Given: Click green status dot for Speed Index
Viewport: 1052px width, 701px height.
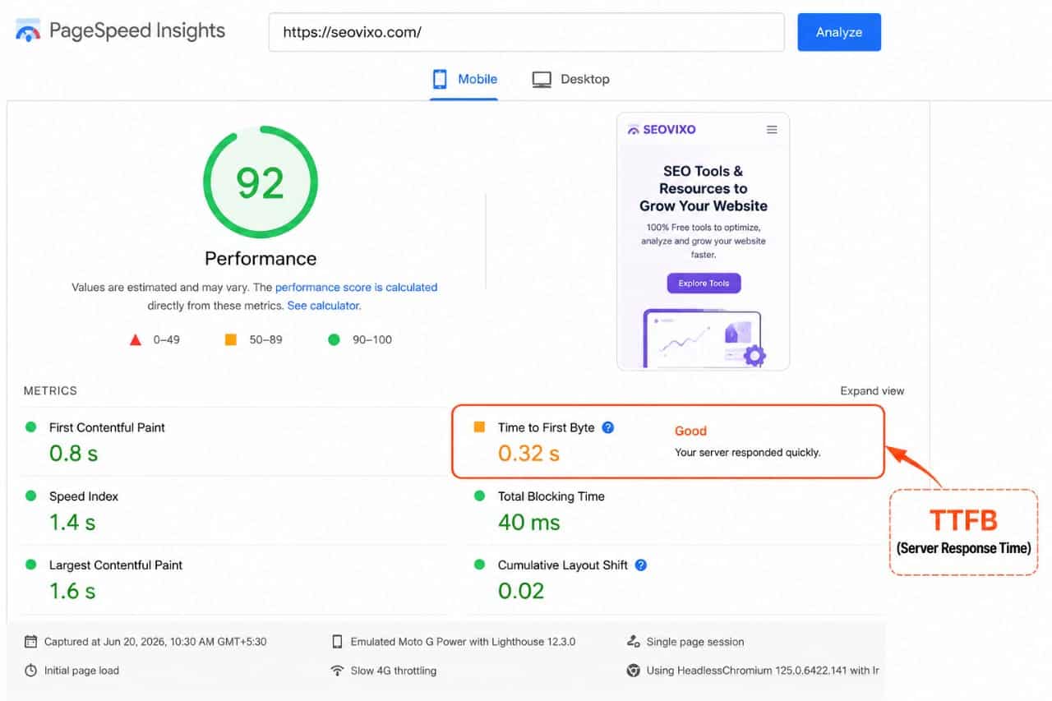Looking at the screenshot, I should pos(31,496).
